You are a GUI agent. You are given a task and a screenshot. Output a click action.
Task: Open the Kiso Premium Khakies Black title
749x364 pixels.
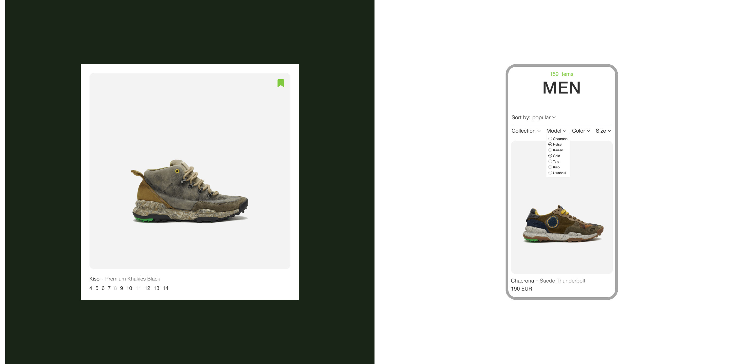click(x=124, y=279)
